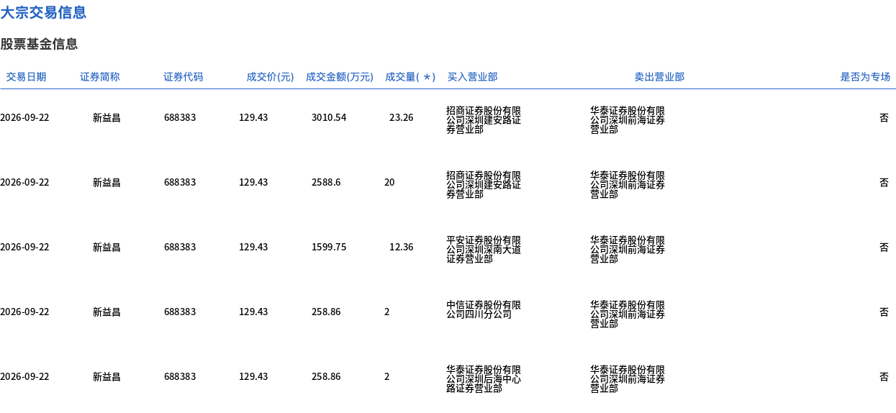Click 华泰证券 seller cell in 3010.54 row
The image size is (896, 413).
[x=628, y=120]
